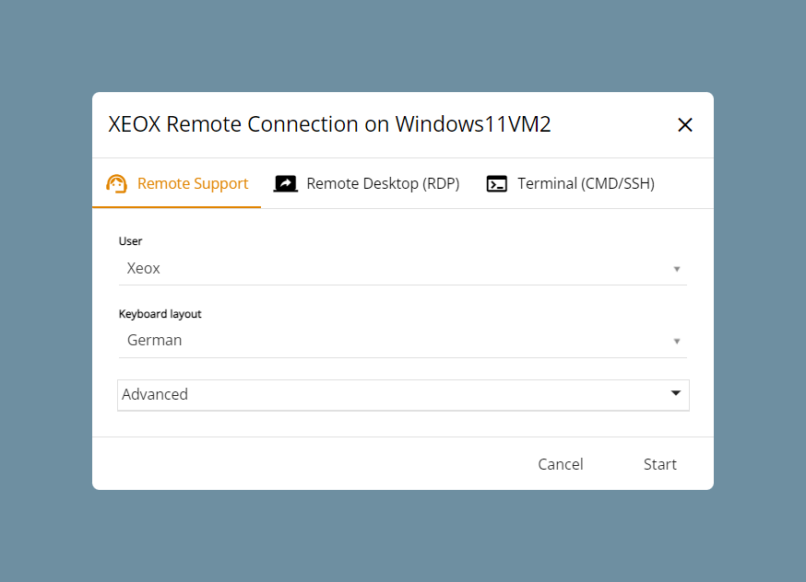Switch to the Terminal (CMD/SSH) tab
Viewport: 806px width, 582px height.
[x=570, y=184]
